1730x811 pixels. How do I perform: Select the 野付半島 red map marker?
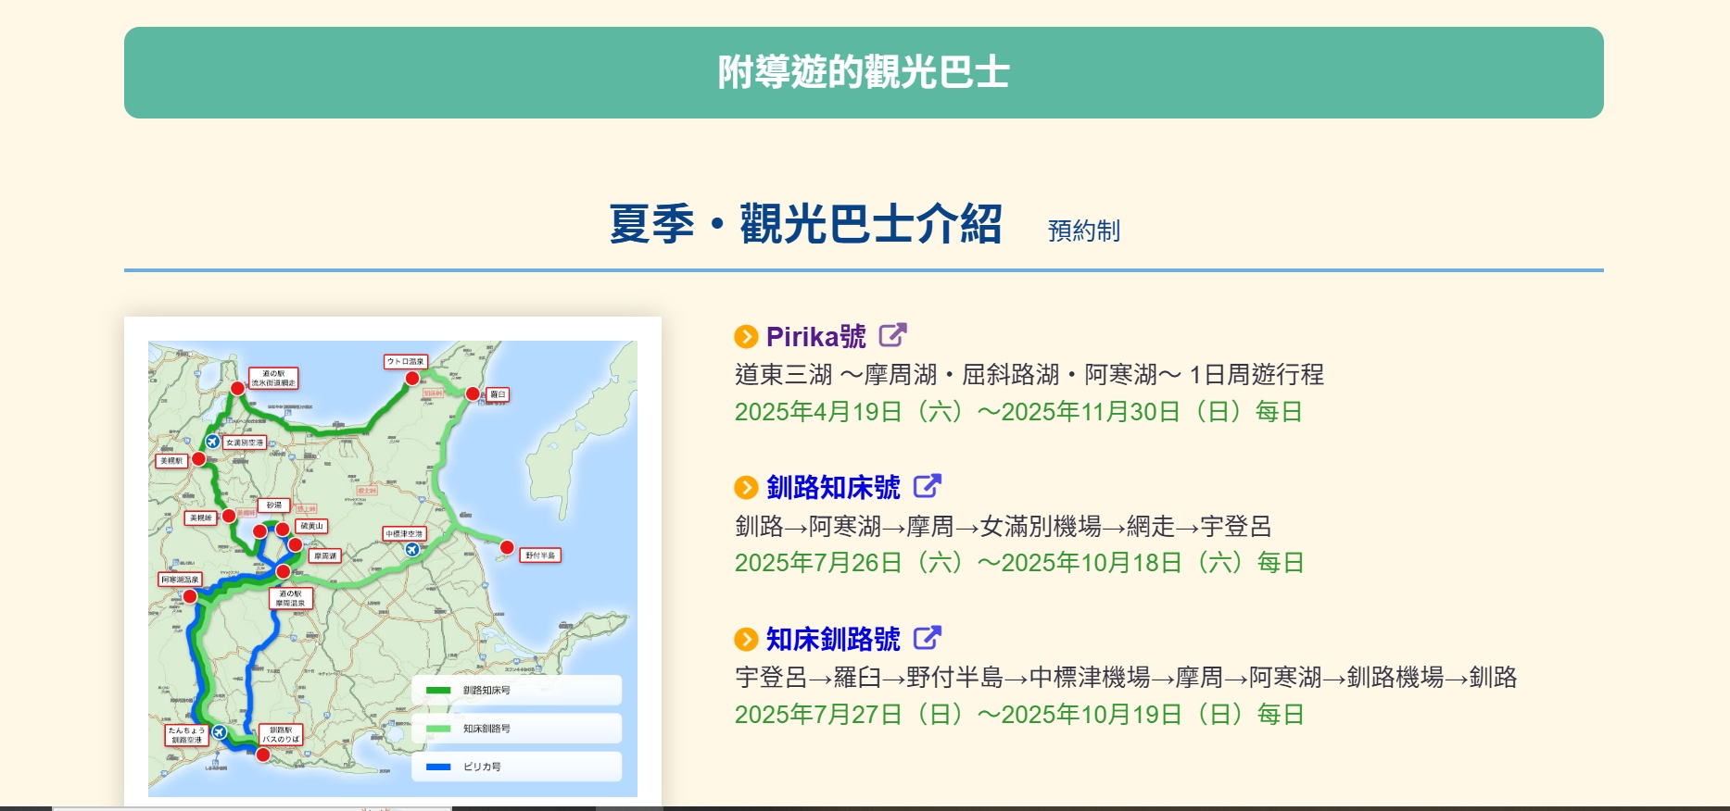pos(507,547)
